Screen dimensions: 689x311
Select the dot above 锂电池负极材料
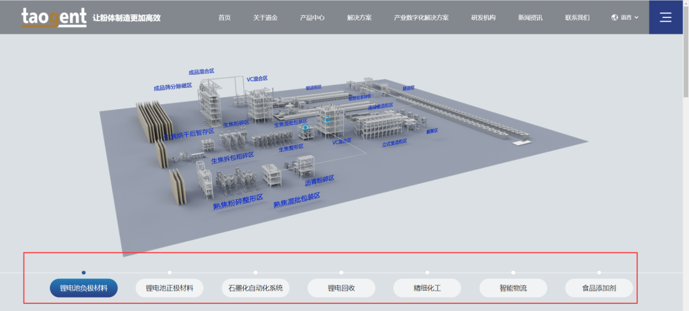pos(84,273)
